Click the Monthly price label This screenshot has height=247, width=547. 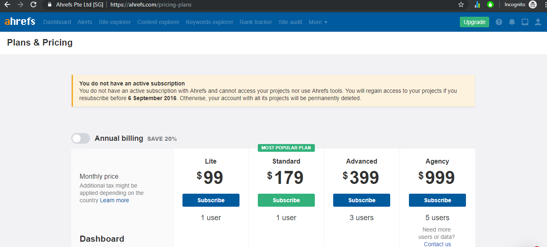(99, 177)
